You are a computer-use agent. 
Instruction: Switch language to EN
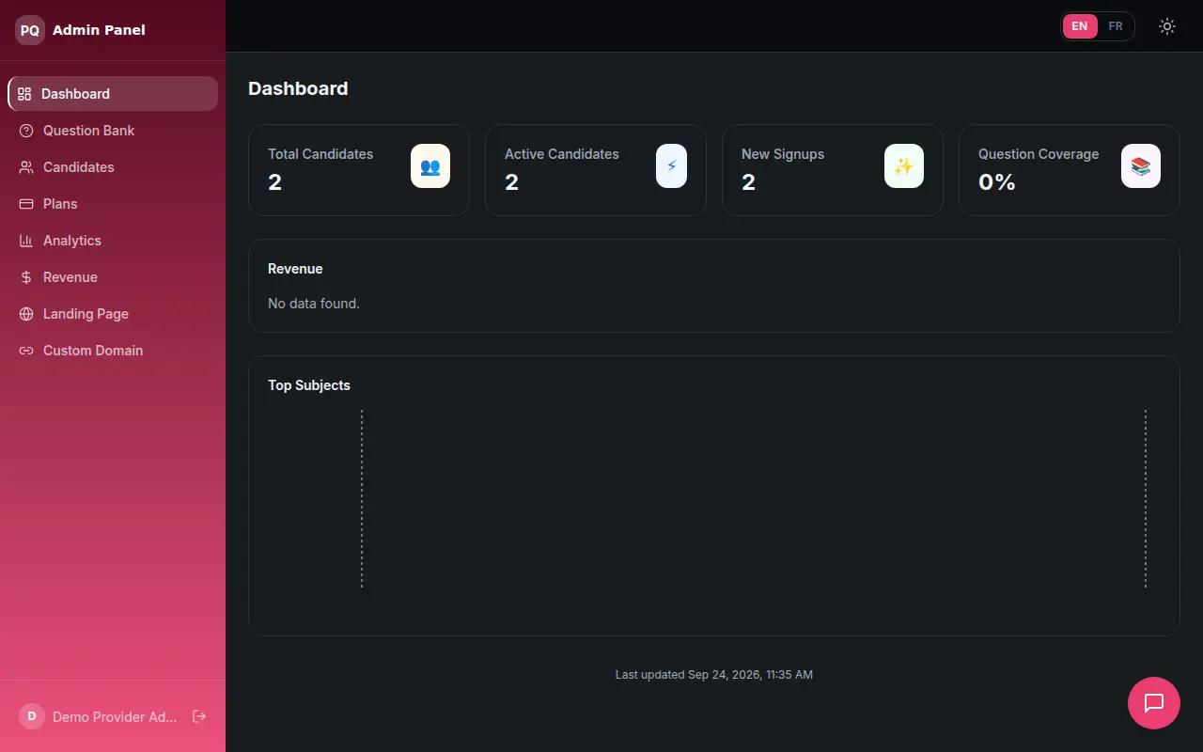coord(1080,26)
